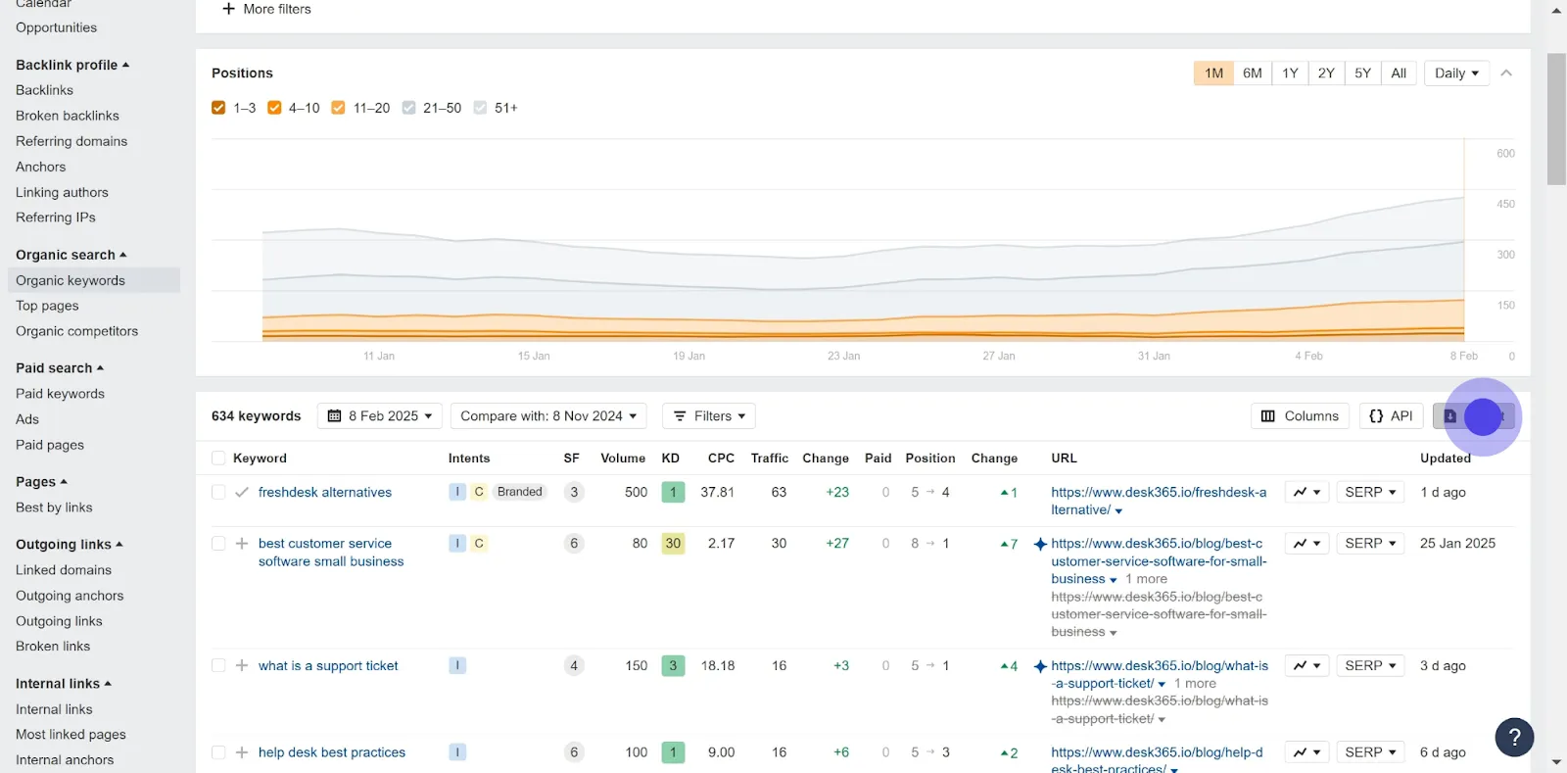Click the Export button icon
This screenshot has height=773, width=1567.
point(1450,416)
